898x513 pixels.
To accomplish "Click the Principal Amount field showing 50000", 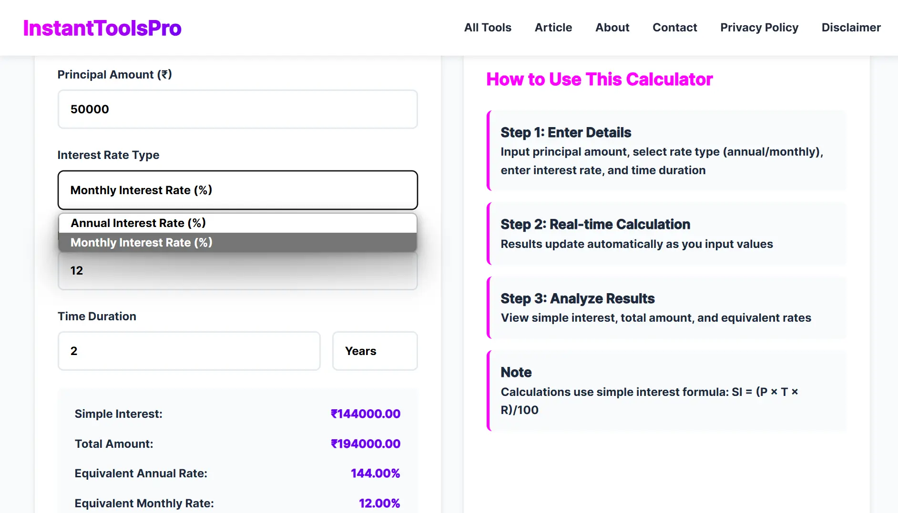I will coord(238,109).
